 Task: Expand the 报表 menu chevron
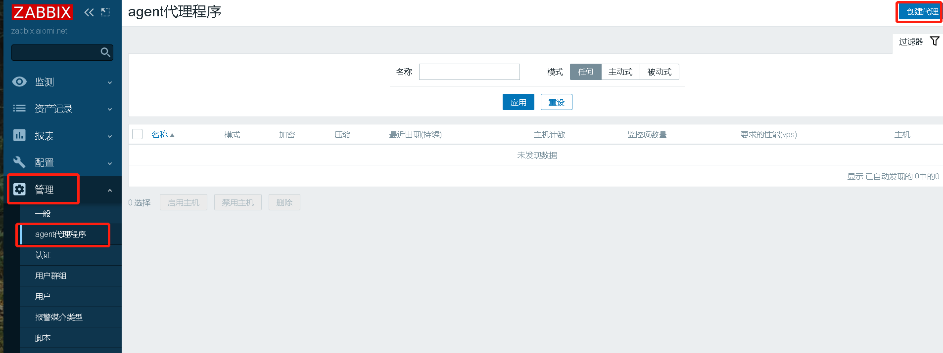click(110, 136)
